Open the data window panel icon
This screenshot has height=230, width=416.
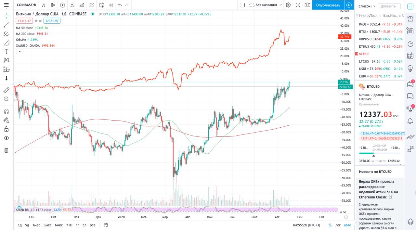click(410, 31)
